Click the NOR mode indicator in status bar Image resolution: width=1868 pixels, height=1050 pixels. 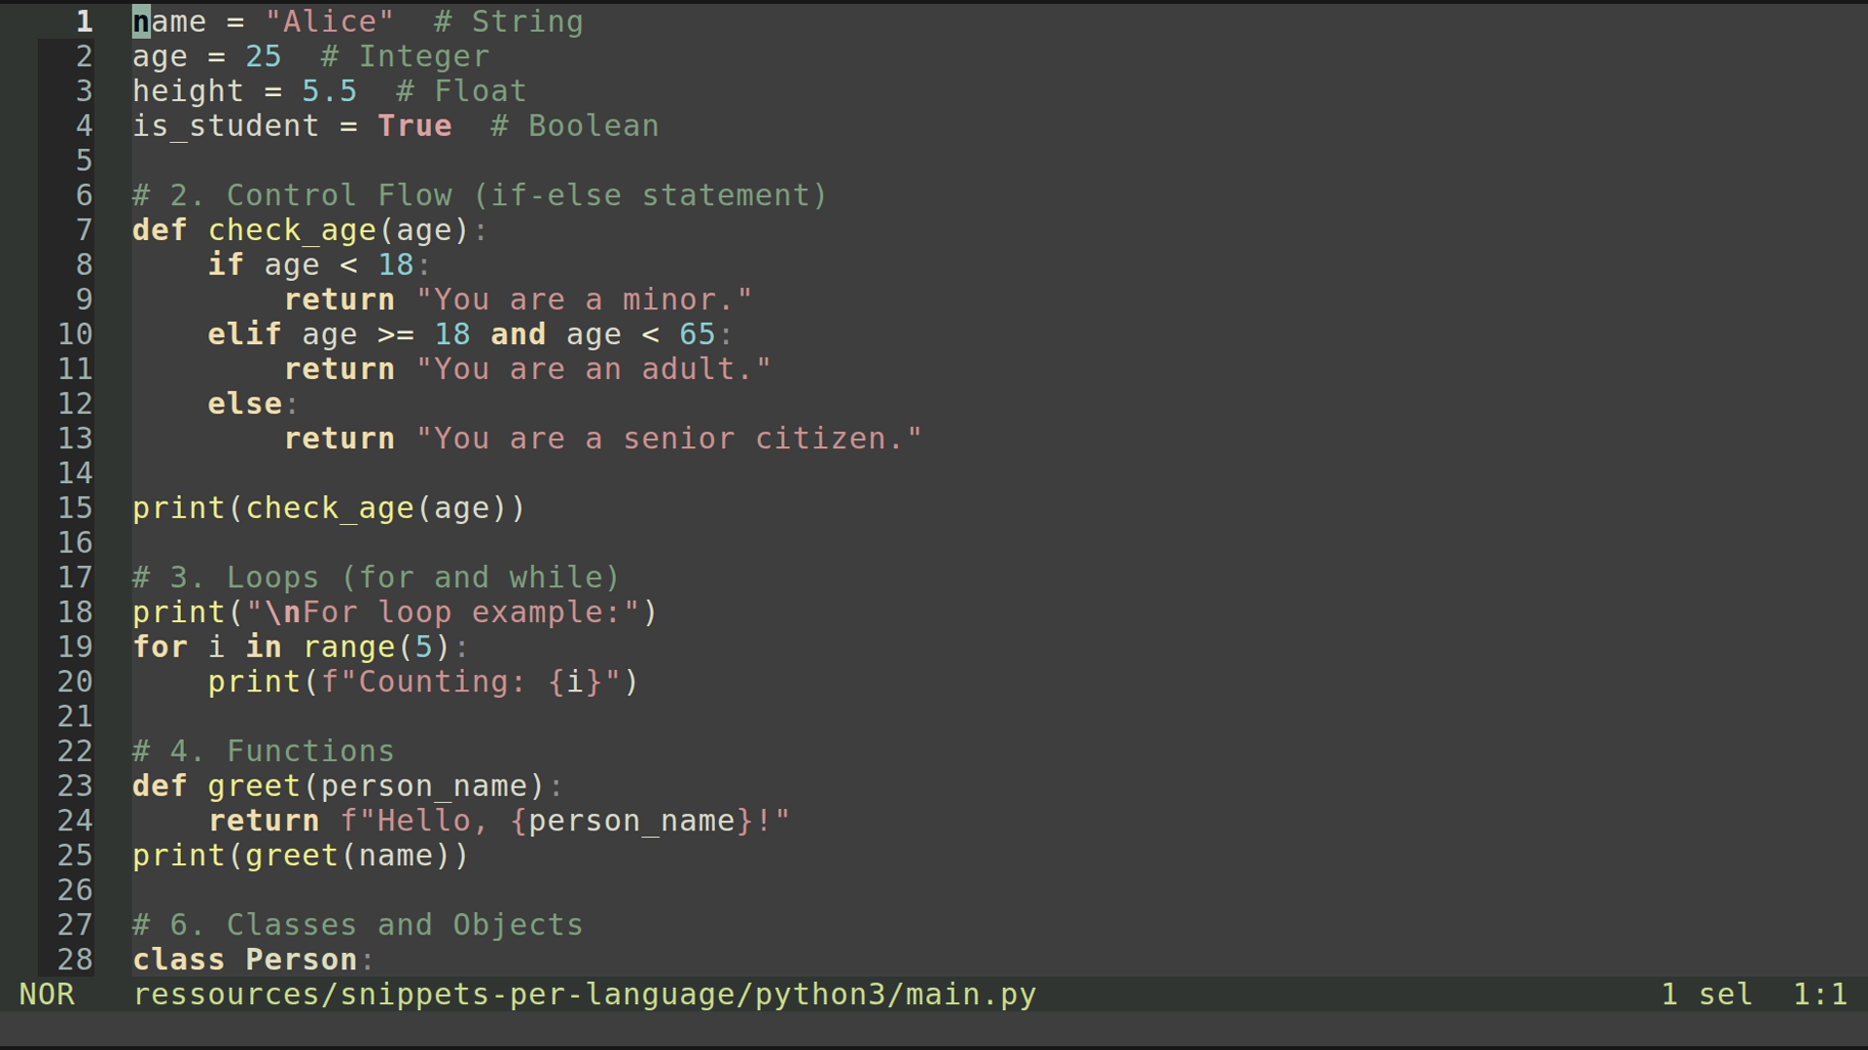coord(45,994)
